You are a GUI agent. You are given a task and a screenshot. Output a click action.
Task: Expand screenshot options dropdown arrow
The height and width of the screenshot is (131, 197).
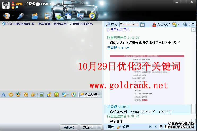(x=68, y=94)
